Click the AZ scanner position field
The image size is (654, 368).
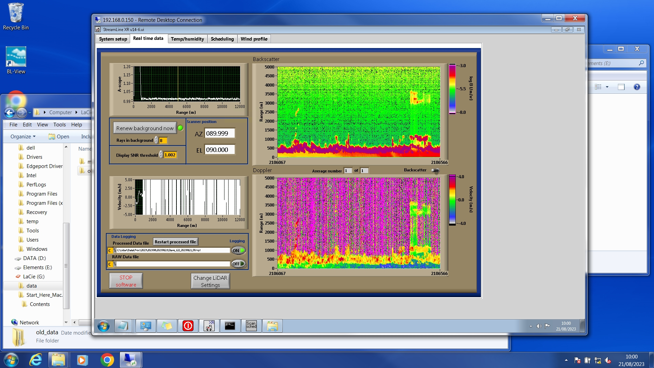pyautogui.click(x=219, y=134)
